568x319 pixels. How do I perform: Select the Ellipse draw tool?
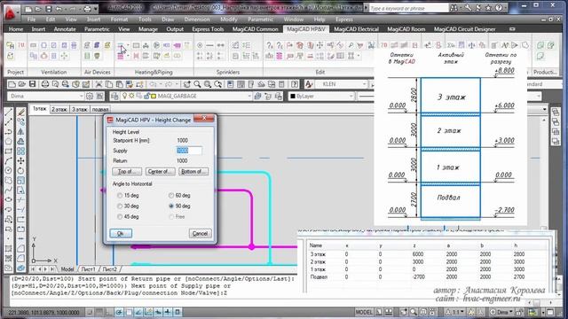click(x=9, y=200)
